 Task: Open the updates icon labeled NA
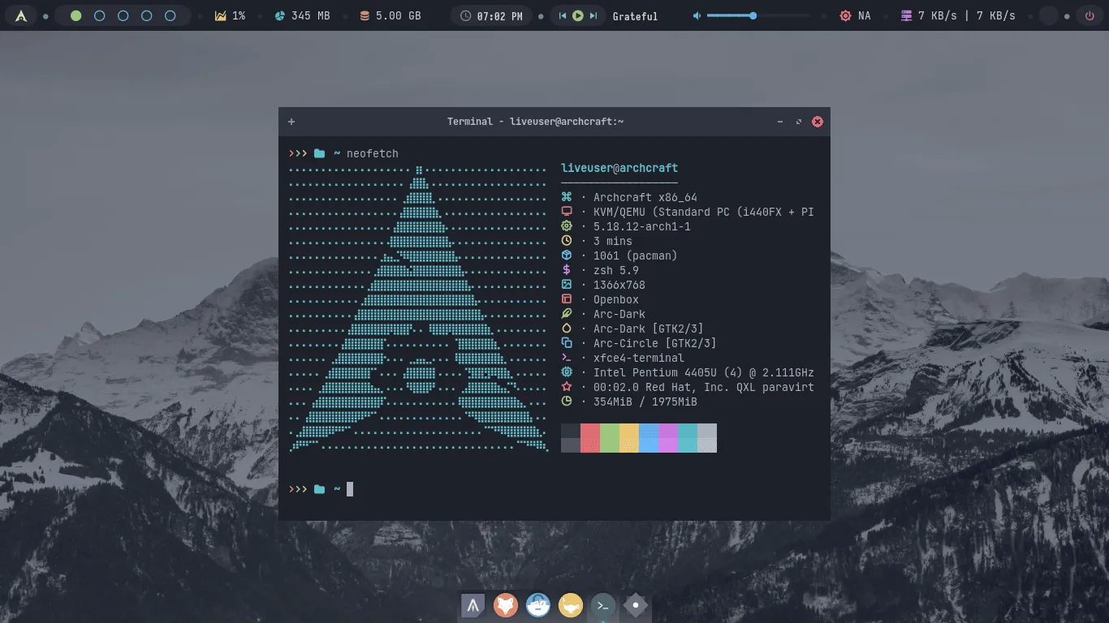click(x=845, y=15)
